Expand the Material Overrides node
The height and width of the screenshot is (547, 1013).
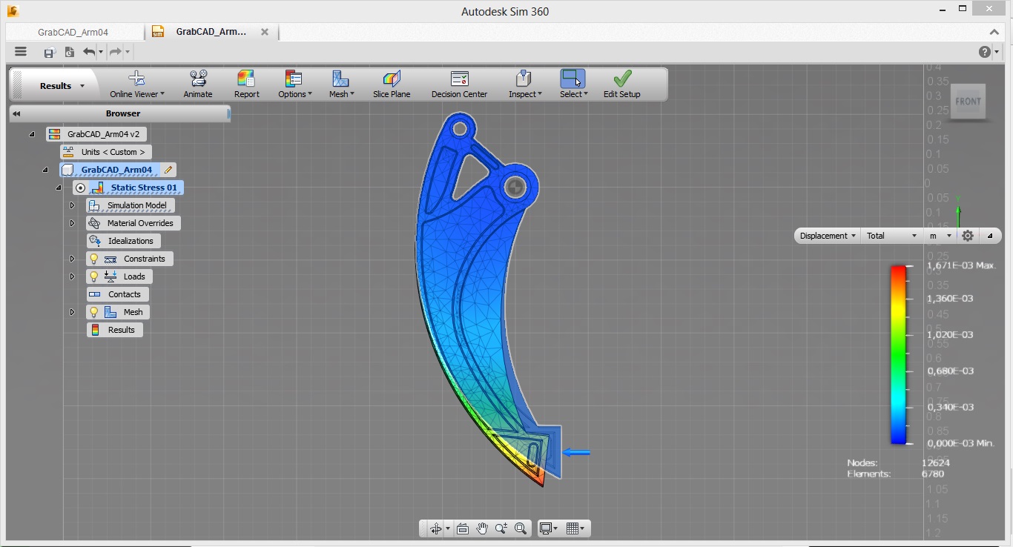pos(72,223)
